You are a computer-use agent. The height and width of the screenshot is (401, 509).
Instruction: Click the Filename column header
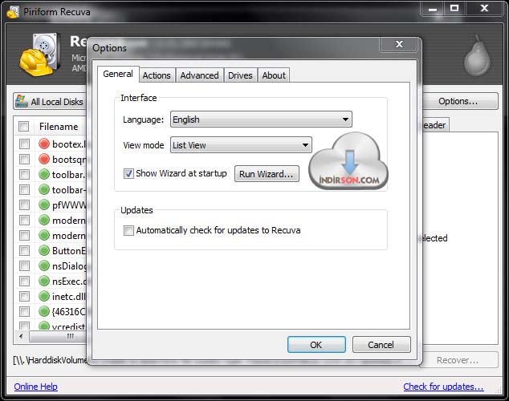59,126
